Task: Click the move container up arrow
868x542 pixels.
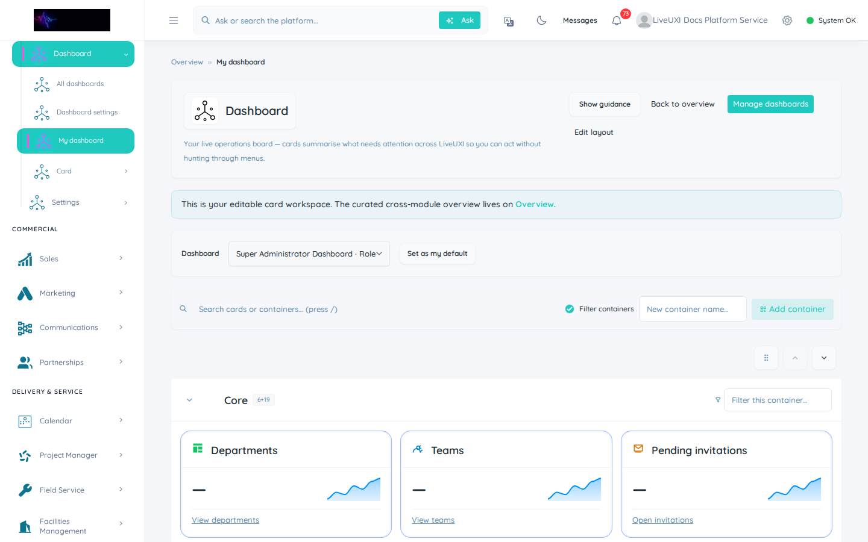Action: [795, 358]
